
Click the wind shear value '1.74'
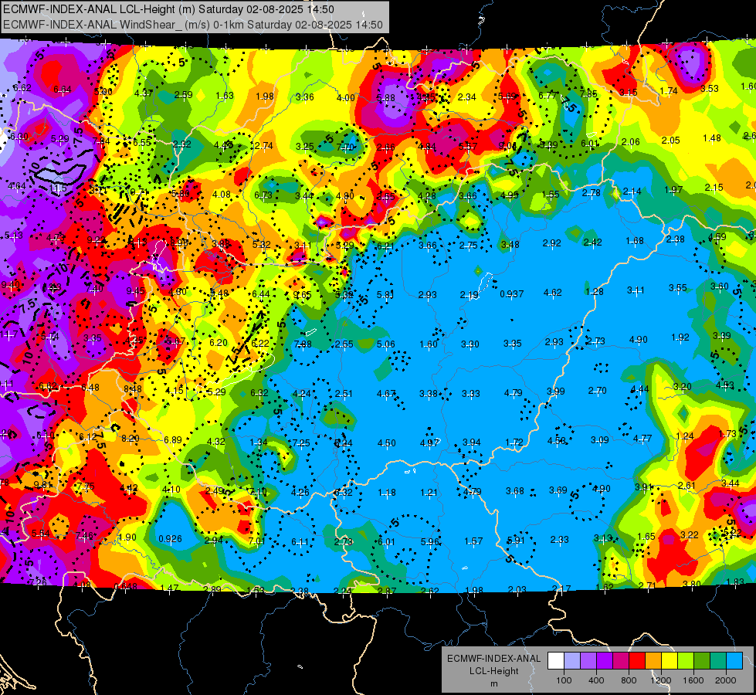[669, 90]
